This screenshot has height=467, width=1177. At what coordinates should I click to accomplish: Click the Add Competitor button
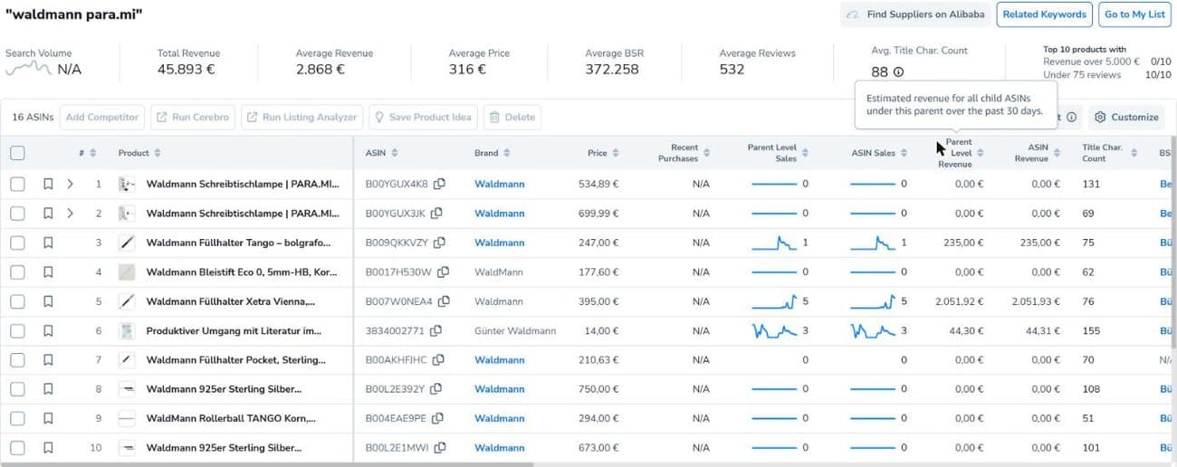(x=102, y=117)
